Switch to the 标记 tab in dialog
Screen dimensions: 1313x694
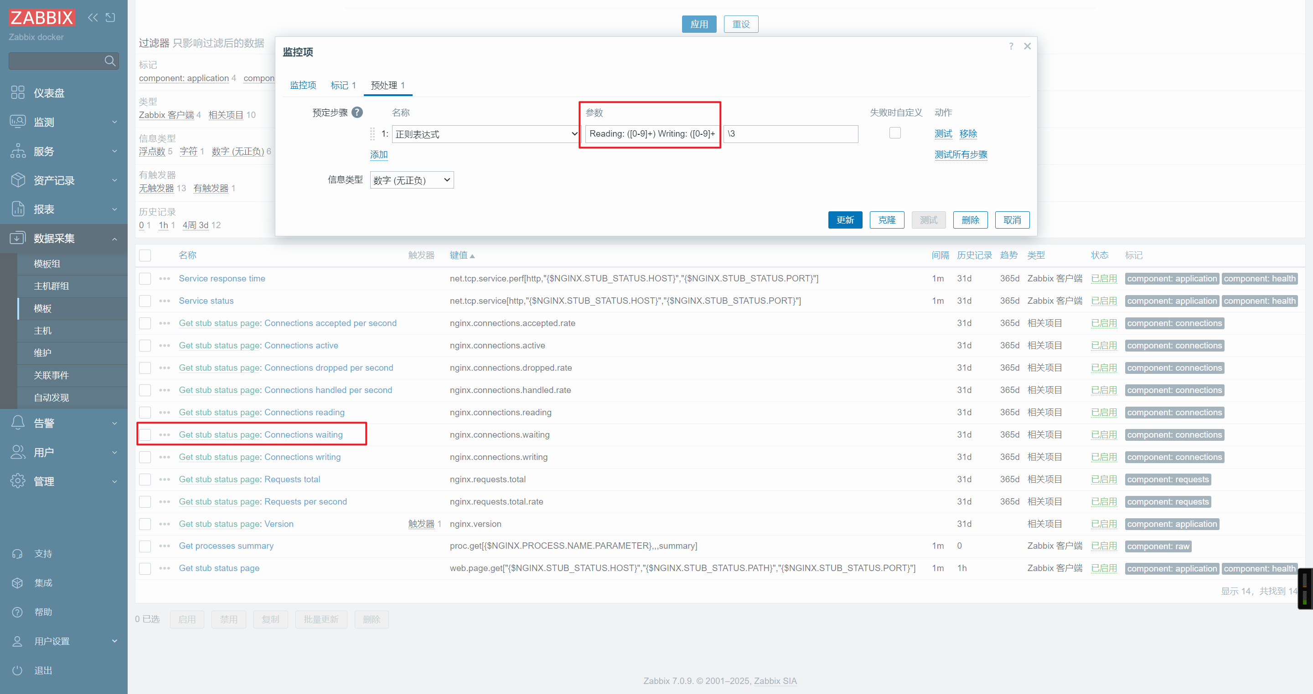[343, 85]
